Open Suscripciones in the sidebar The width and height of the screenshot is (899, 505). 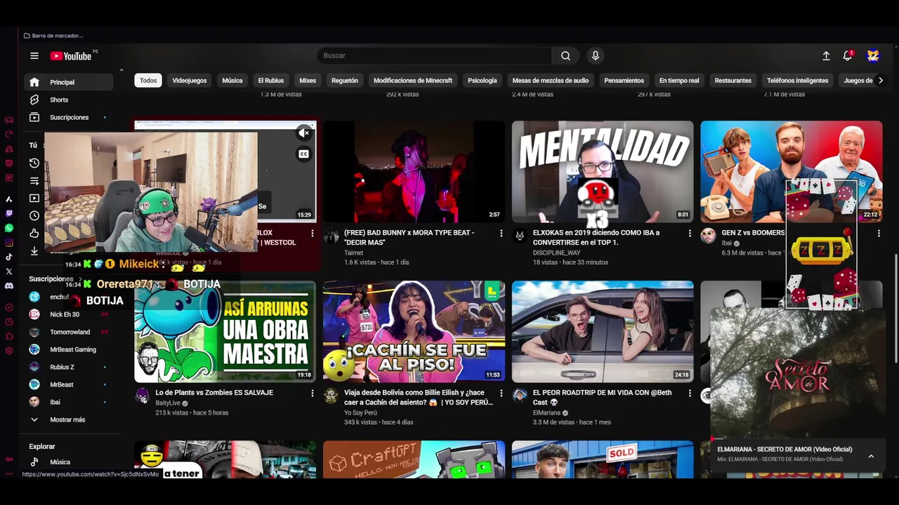[x=69, y=117]
